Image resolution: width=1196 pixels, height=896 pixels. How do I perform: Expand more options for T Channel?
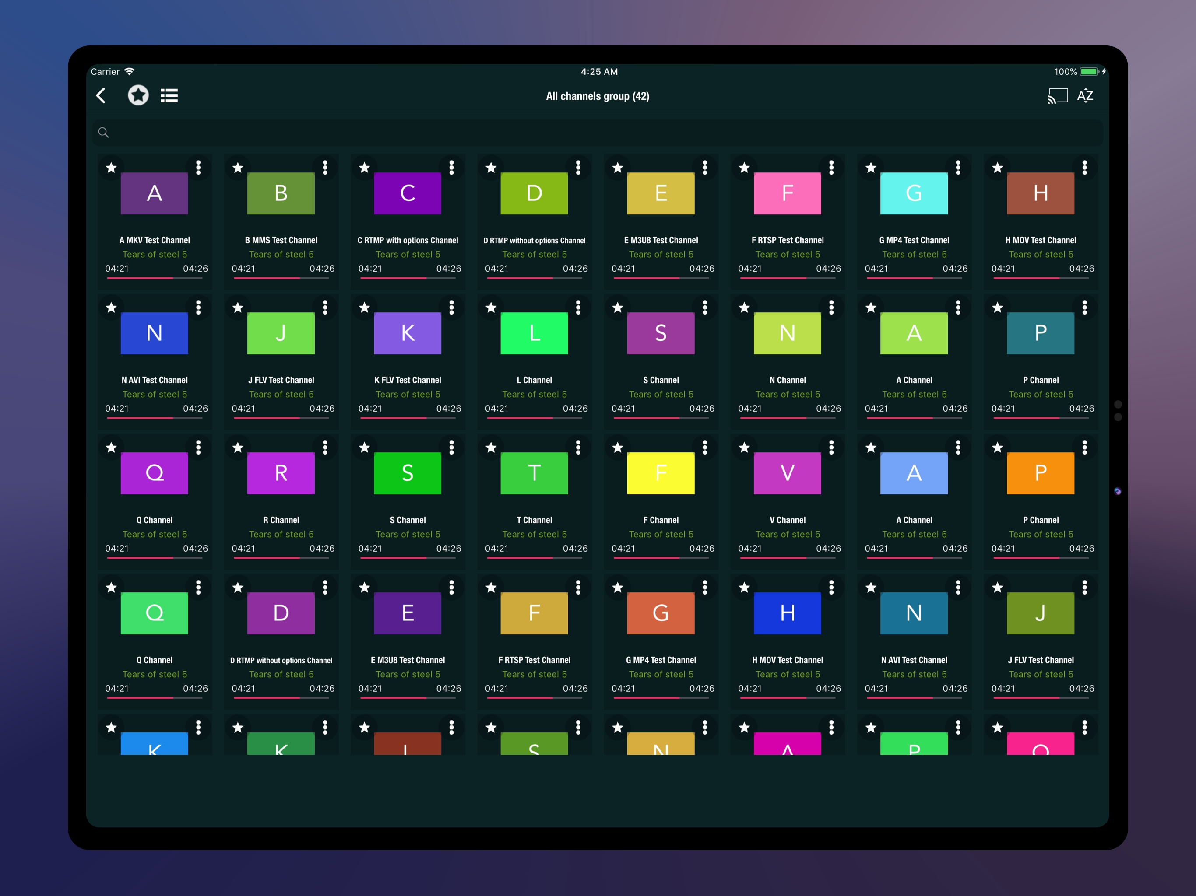click(578, 448)
